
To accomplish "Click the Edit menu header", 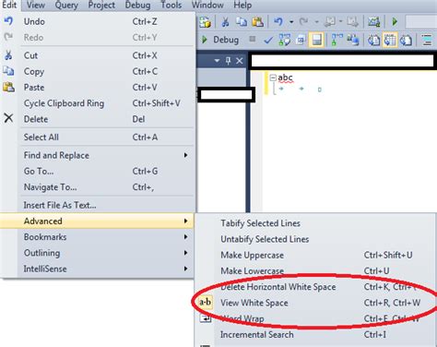I will pyautogui.click(x=9, y=5).
